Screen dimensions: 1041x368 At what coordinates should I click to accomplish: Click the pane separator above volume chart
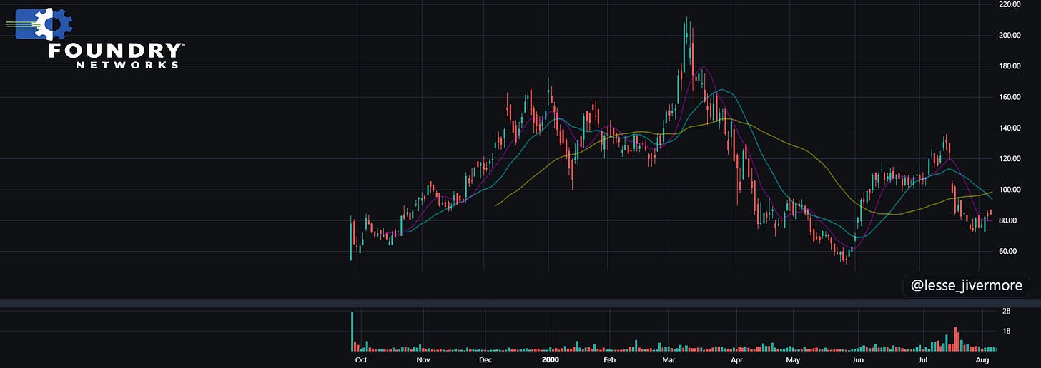pyautogui.click(x=520, y=303)
